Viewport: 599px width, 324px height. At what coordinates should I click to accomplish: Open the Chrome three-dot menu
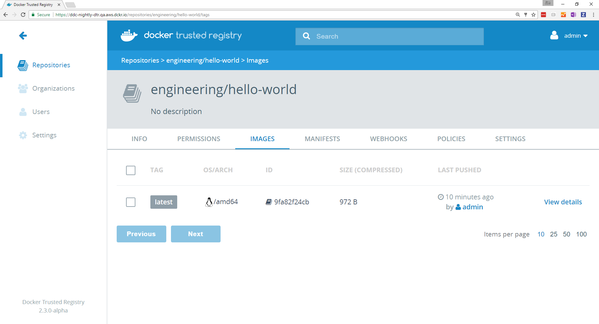pyautogui.click(x=593, y=15)
